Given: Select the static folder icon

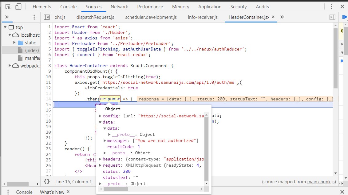Looking at the screenshot, I should click(x=20, y=43).
